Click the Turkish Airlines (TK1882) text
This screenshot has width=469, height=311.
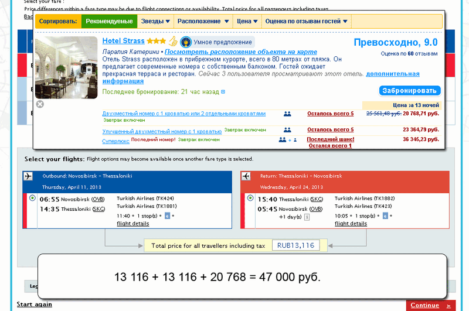click(365, 199)
